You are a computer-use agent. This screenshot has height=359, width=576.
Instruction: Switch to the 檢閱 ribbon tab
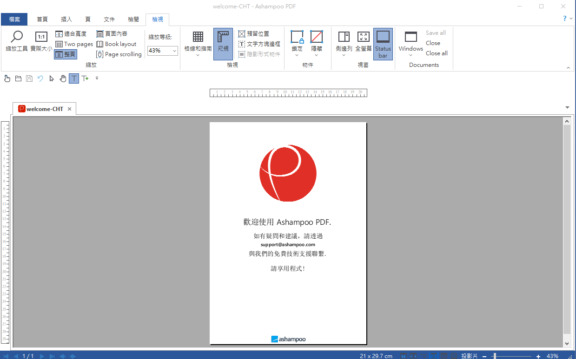click(x=133, y=19)
